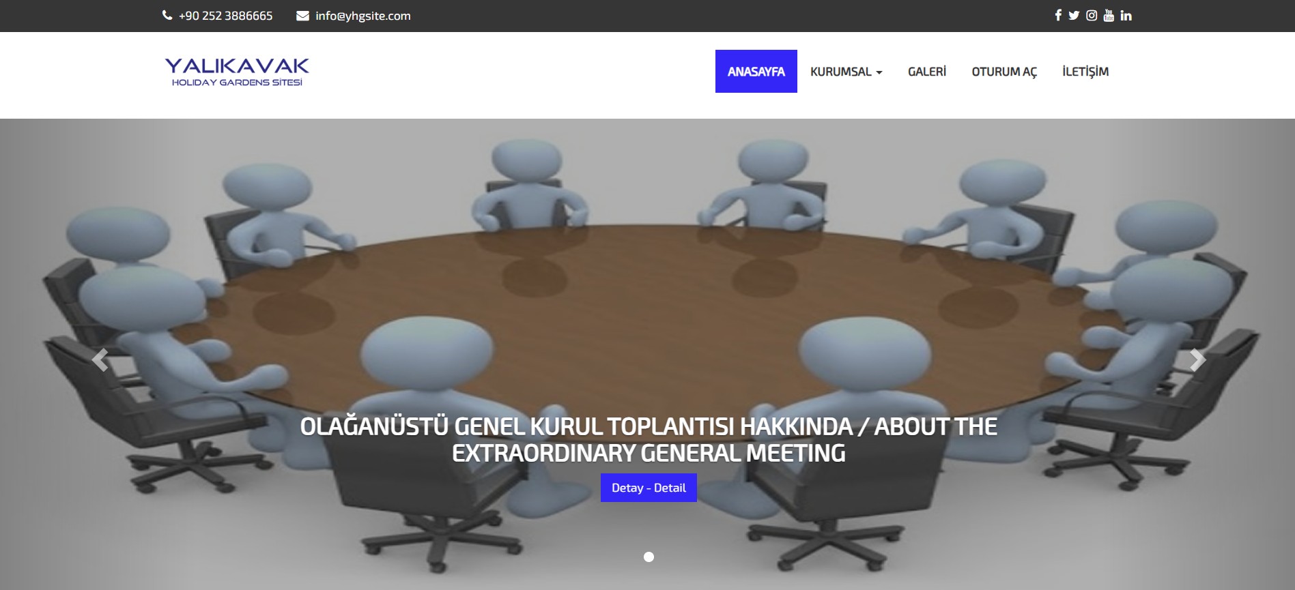Open the GALERİ menu item
The width and height of the screenshot is (1295, 590).
point(927,72)
